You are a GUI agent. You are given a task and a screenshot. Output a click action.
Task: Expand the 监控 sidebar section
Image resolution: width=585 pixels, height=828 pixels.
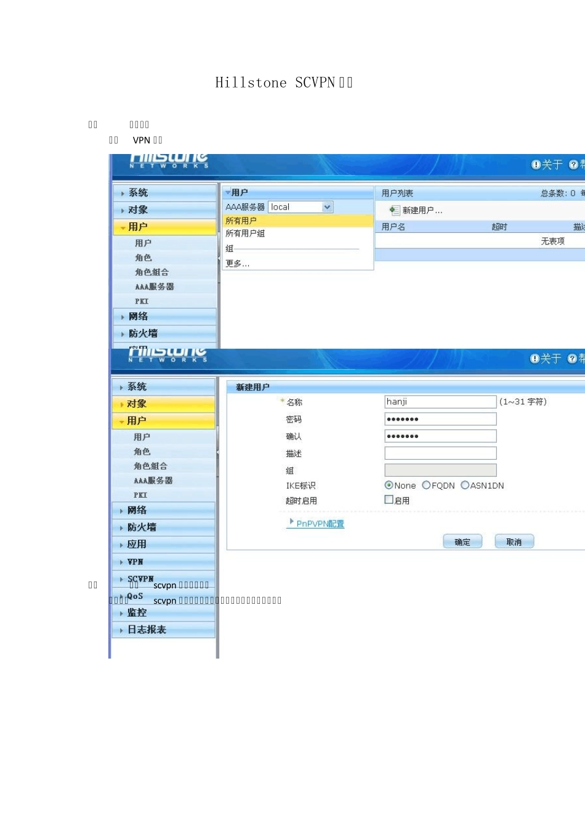164,613
